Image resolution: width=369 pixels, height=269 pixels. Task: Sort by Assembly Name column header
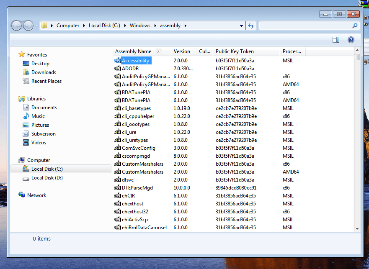tap(142, 51)
